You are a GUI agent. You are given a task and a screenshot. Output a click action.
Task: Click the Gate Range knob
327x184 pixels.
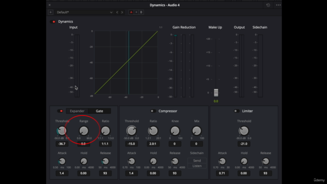point(84,131)
